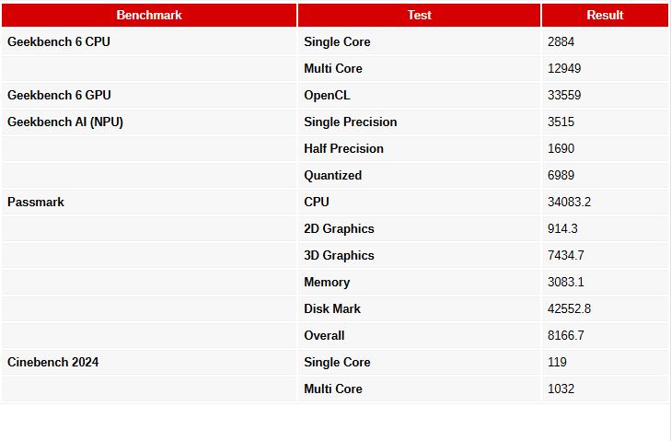Viewport: 671px width, 441px height.
Task: Click the Half Precision test label
Action: click(x=343, y=148)
